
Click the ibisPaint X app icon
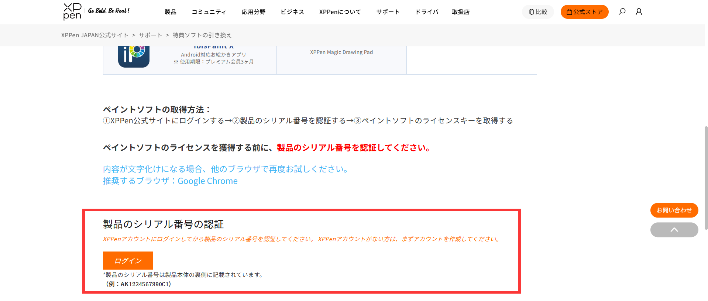(134, 56)
